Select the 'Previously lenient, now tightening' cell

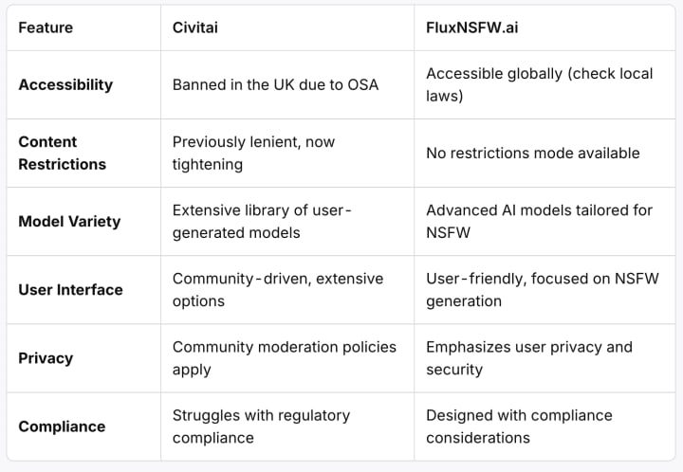253,153
